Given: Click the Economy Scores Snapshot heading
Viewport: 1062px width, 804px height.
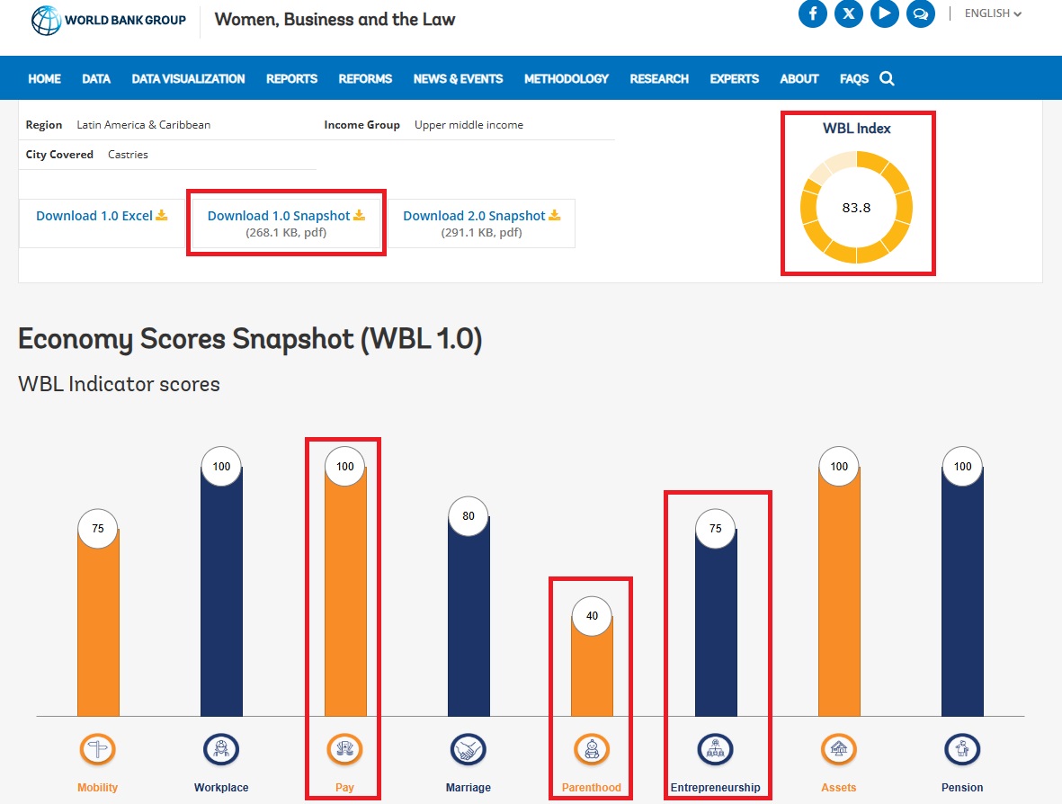Looking at the screenshot, I should click(x=250, y=339).
